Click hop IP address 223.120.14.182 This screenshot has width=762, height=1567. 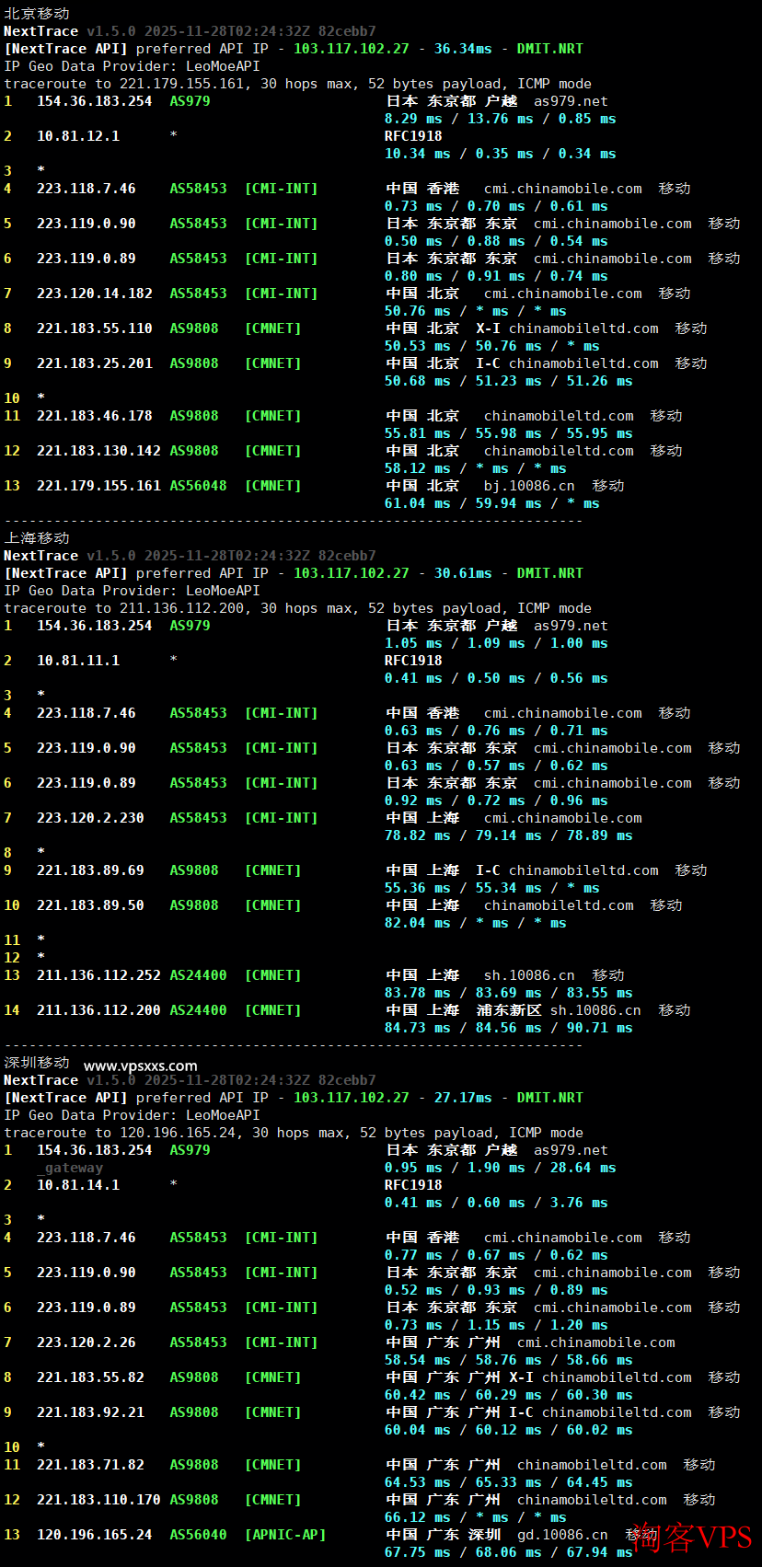coord(95,294)
